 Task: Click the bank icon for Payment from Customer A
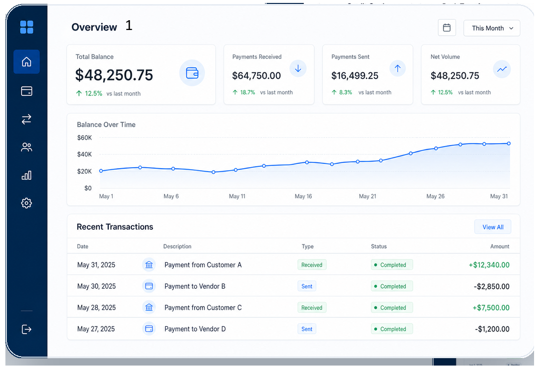click(149, 265)
